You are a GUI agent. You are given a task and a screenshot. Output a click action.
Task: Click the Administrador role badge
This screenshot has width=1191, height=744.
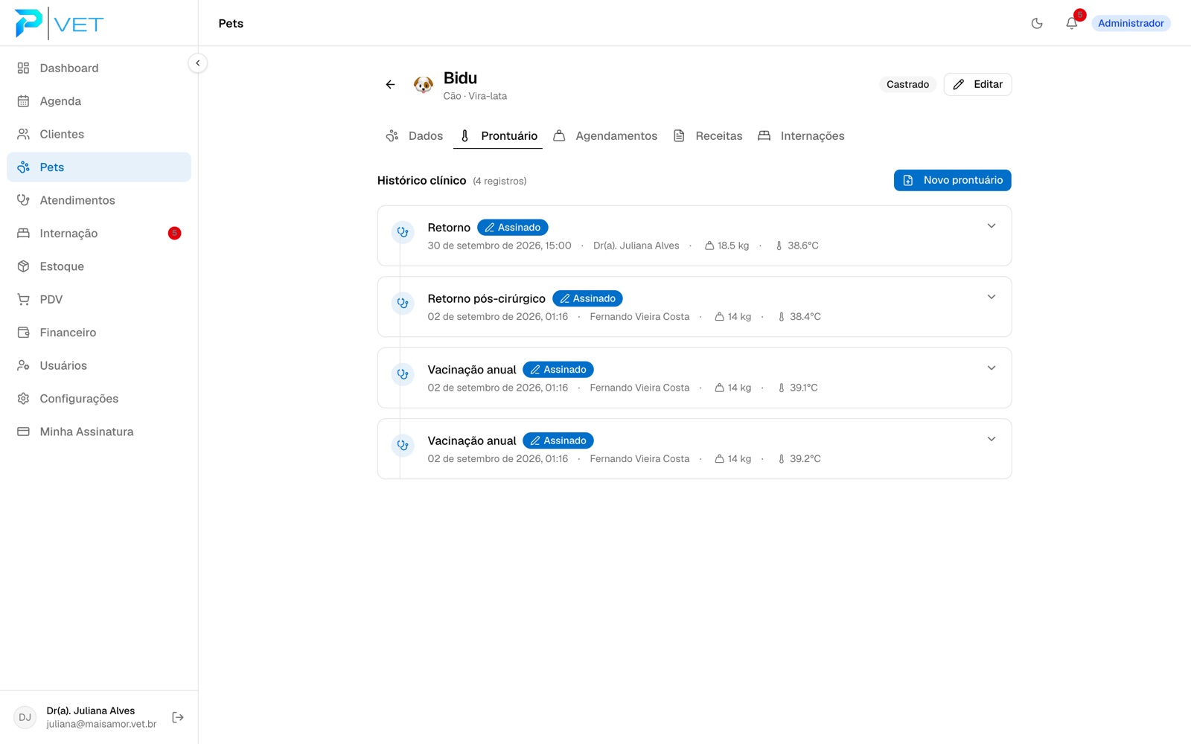1131,23
